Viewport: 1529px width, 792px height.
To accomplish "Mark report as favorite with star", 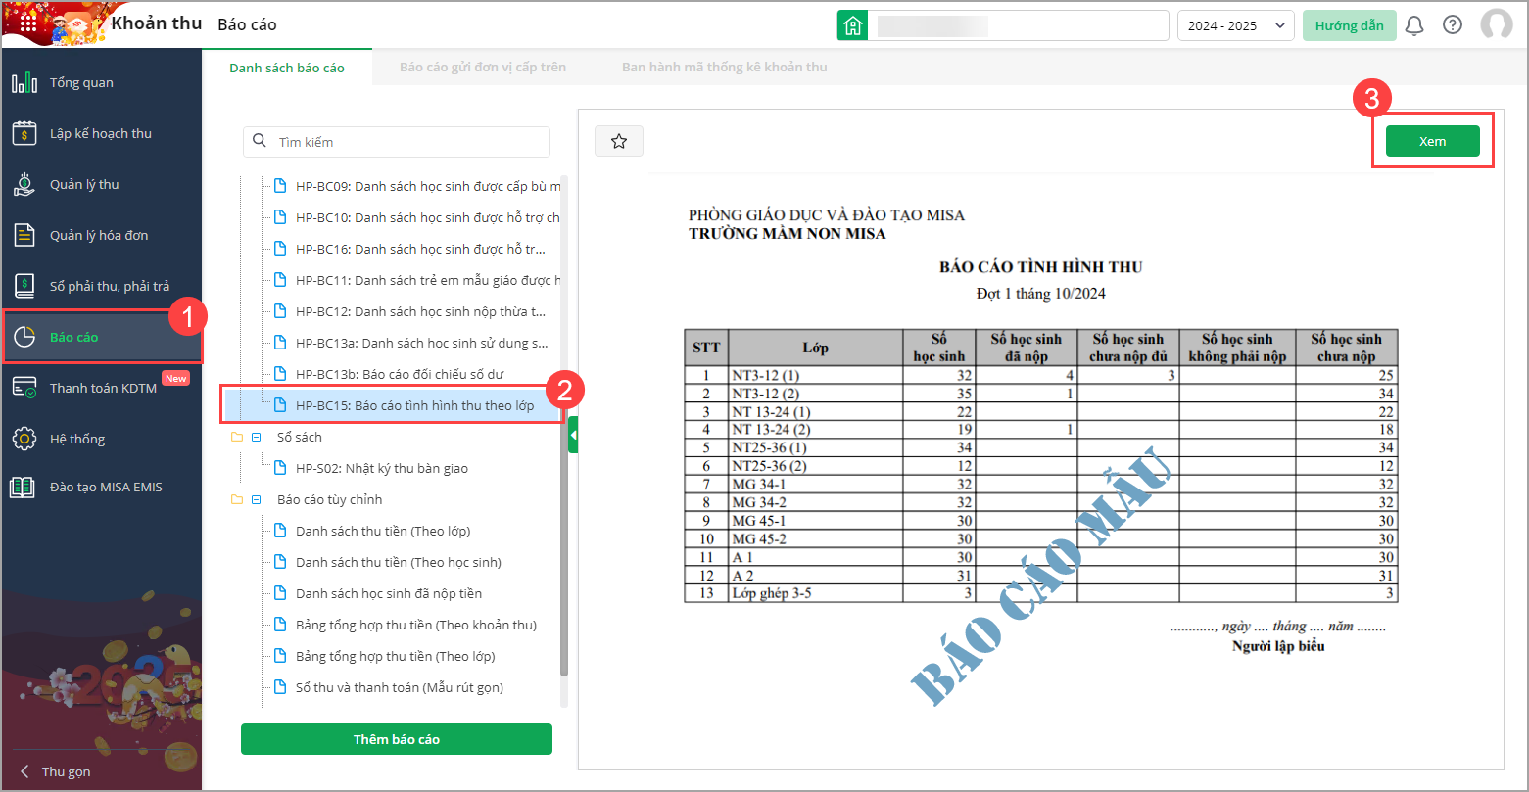I will (619, 141).
